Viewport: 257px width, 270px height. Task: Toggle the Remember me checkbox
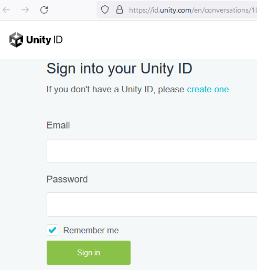tap(52, 230)
